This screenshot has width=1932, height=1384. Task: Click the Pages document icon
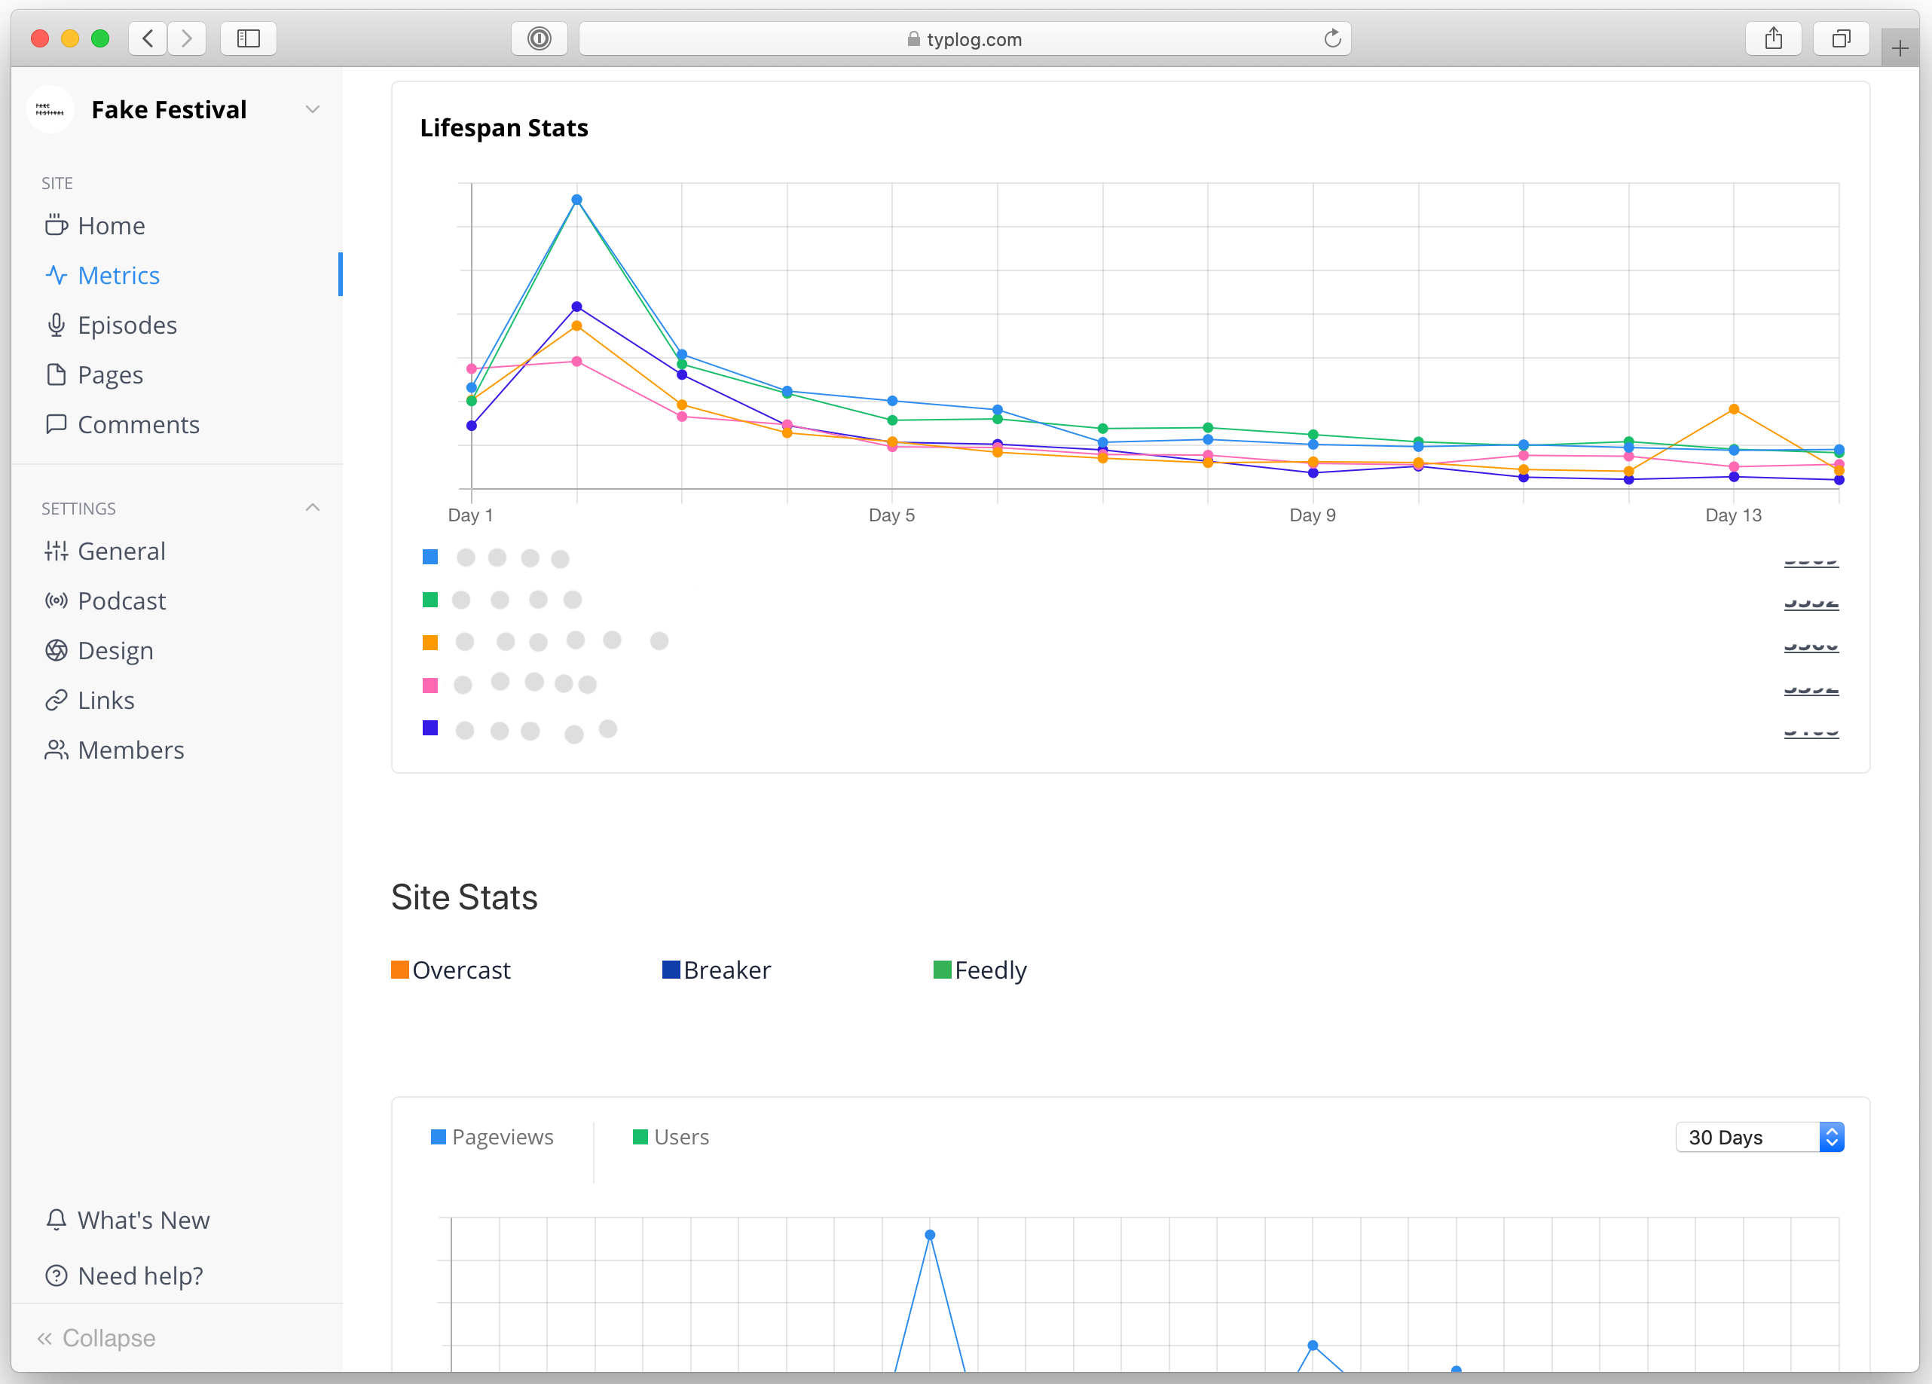57,374
